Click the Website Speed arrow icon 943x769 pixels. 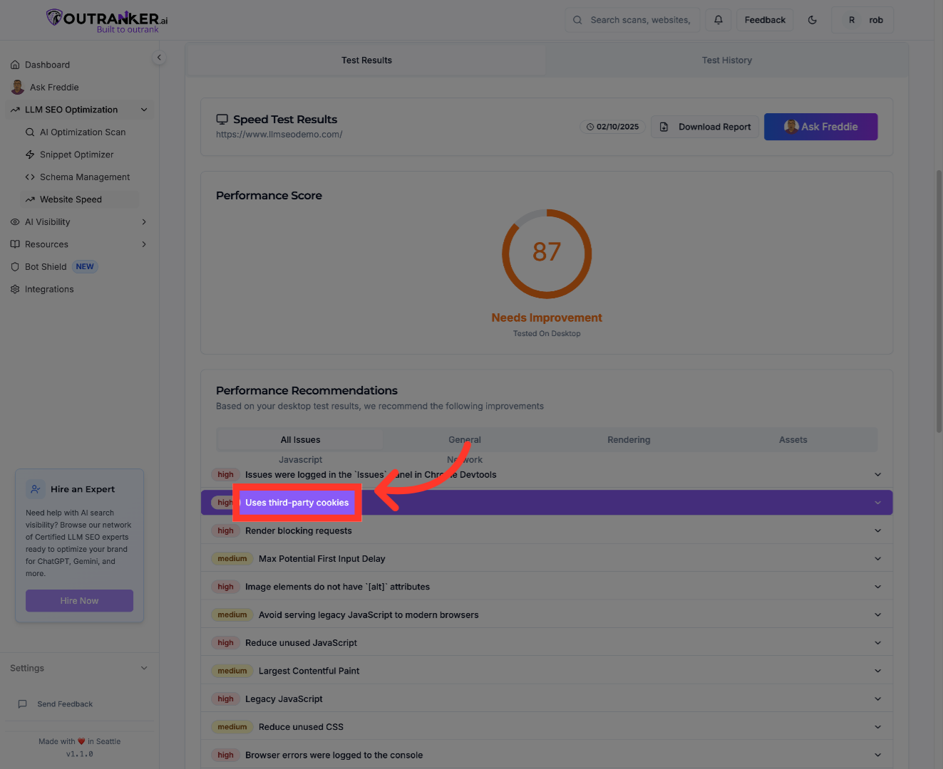tap(31, 199)
